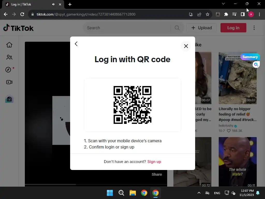Open tab search dropdown arrow
265x199 pixels.
(x=223, y=4)
